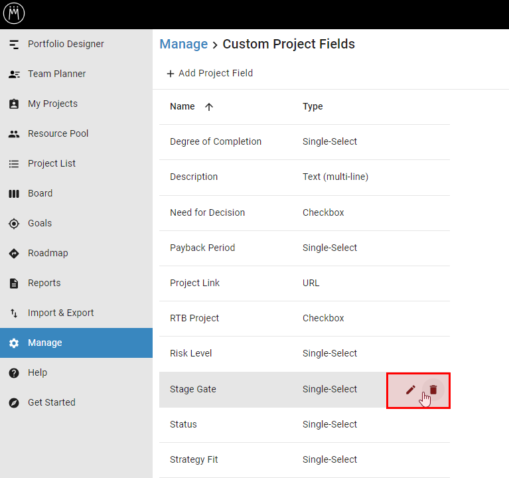This screenshot has width=509, height=478.
Task: Select the Risk Level field row
Action: (305, 353)
